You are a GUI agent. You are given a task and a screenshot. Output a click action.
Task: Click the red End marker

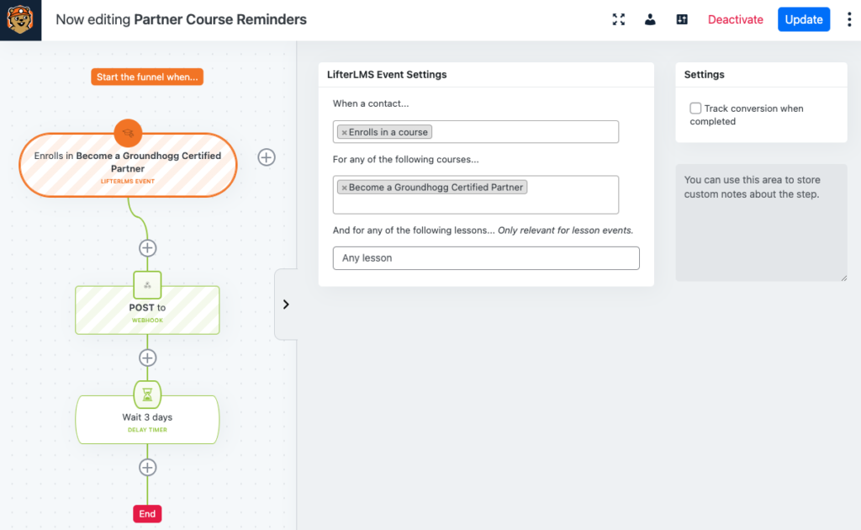click(x=147, y=513)
